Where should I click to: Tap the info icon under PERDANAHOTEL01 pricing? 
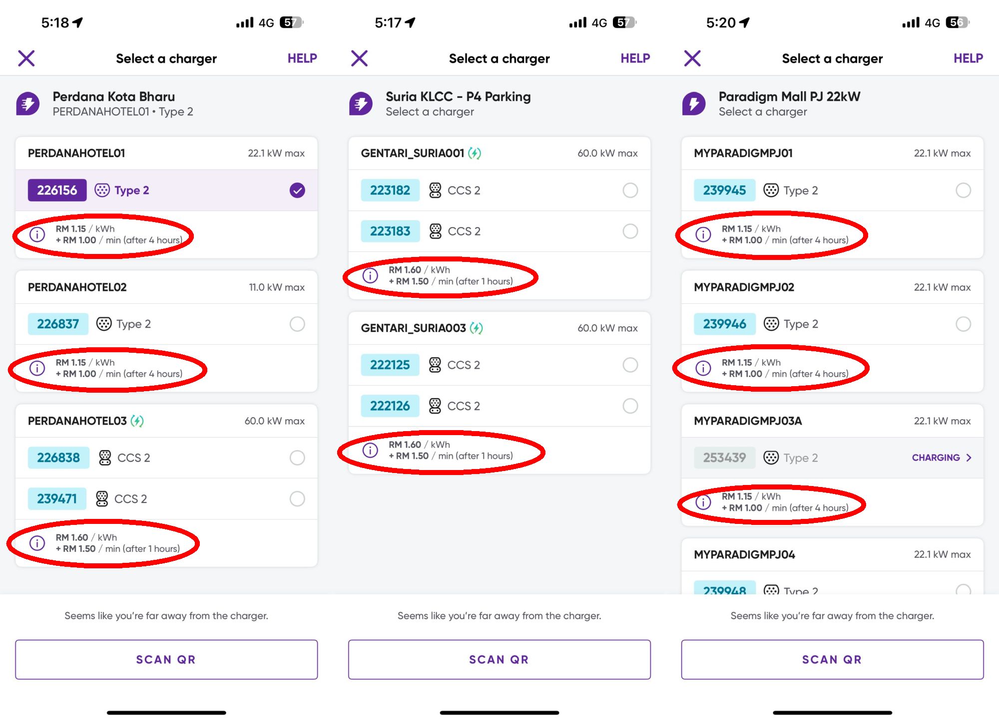[x=37, y=235]
